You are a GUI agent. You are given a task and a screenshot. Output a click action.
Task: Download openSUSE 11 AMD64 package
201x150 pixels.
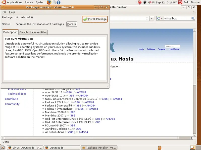(81, 92)
